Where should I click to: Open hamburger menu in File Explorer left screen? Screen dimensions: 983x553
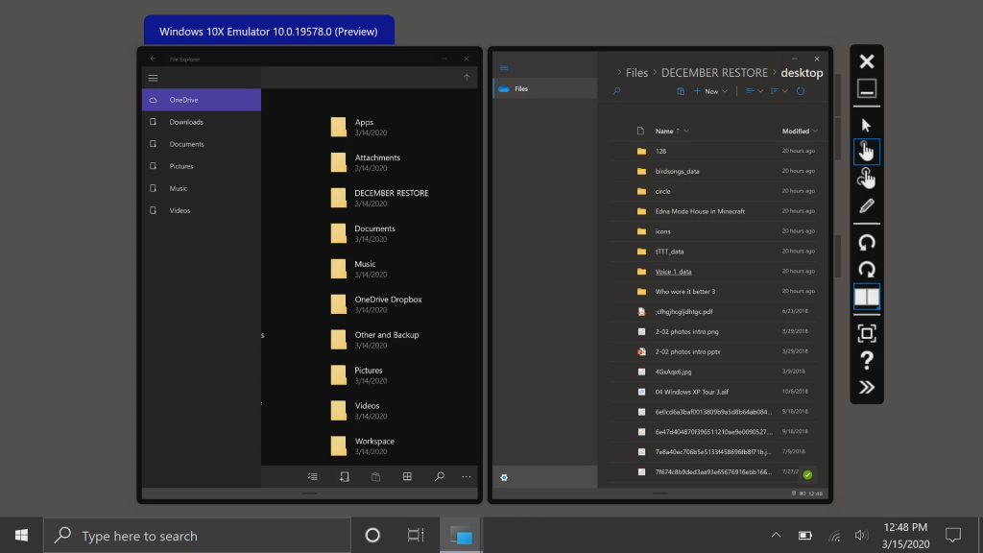[x=153, y=79]
